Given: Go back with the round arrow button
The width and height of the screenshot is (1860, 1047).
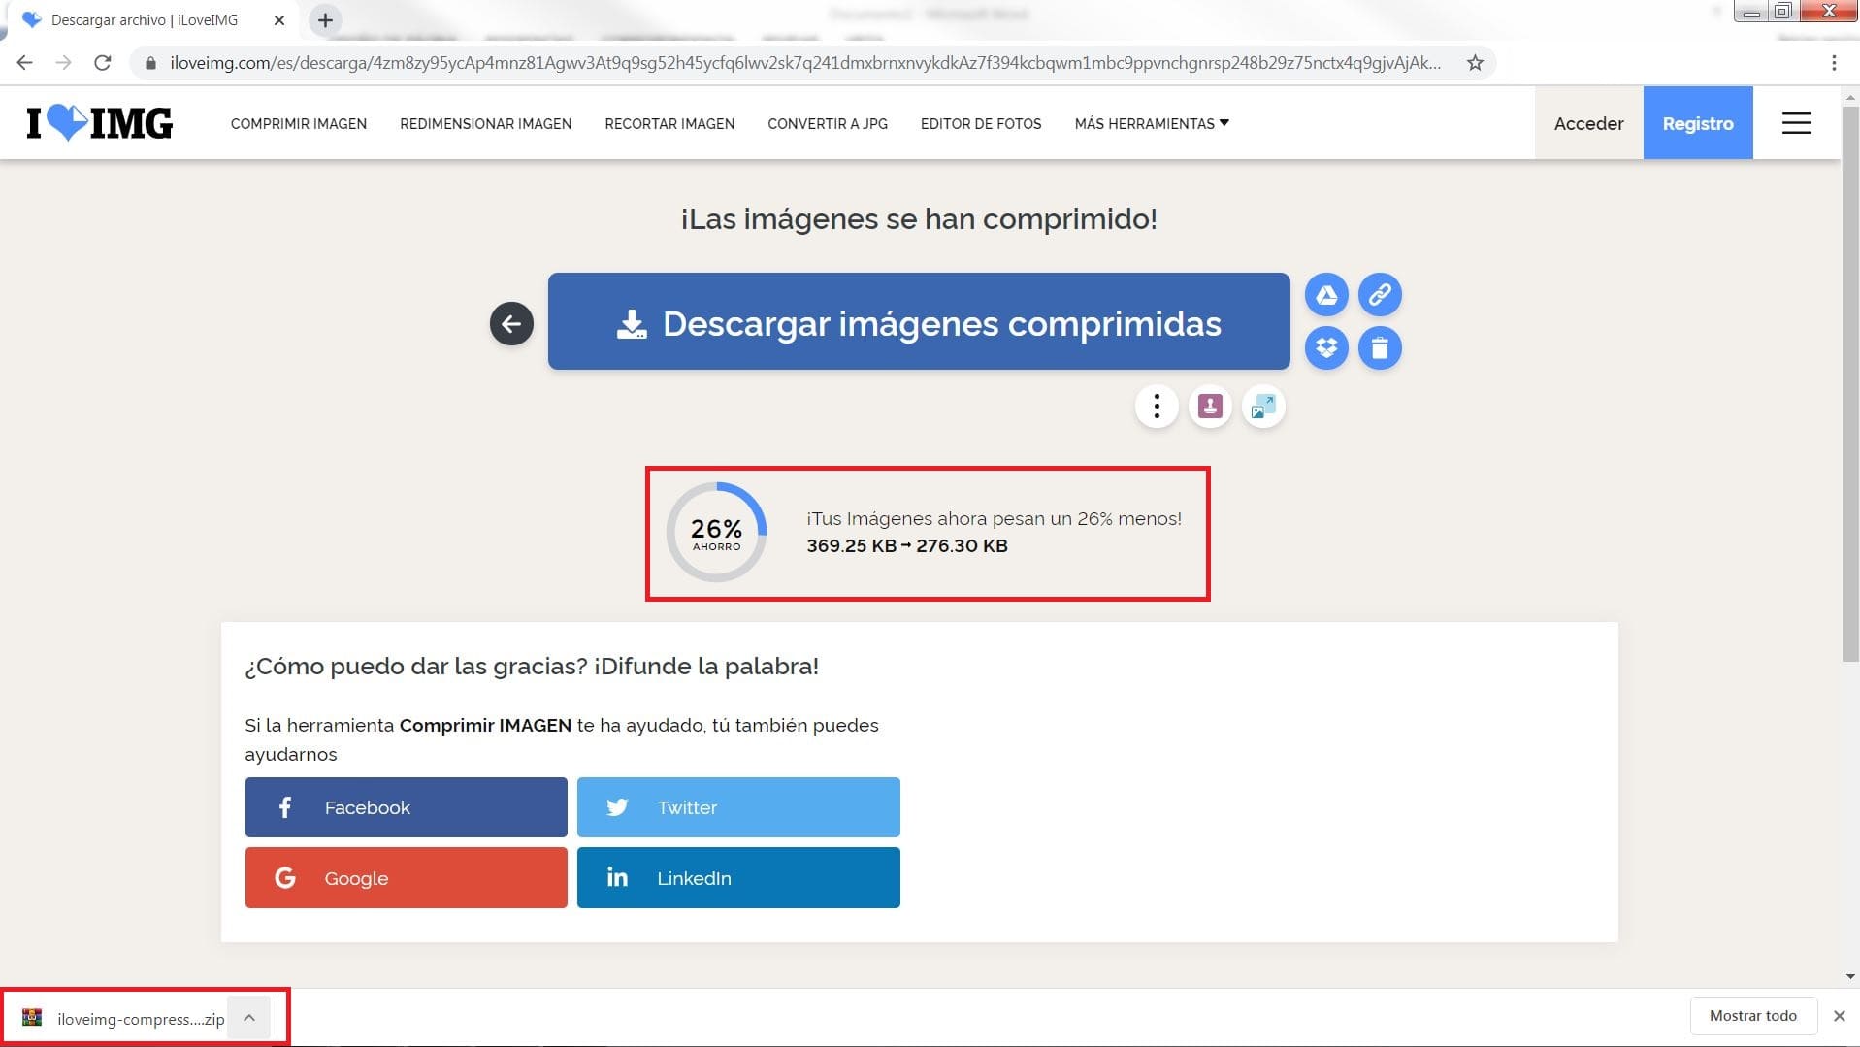Looking at the screenshot, I should coord(511,324).
